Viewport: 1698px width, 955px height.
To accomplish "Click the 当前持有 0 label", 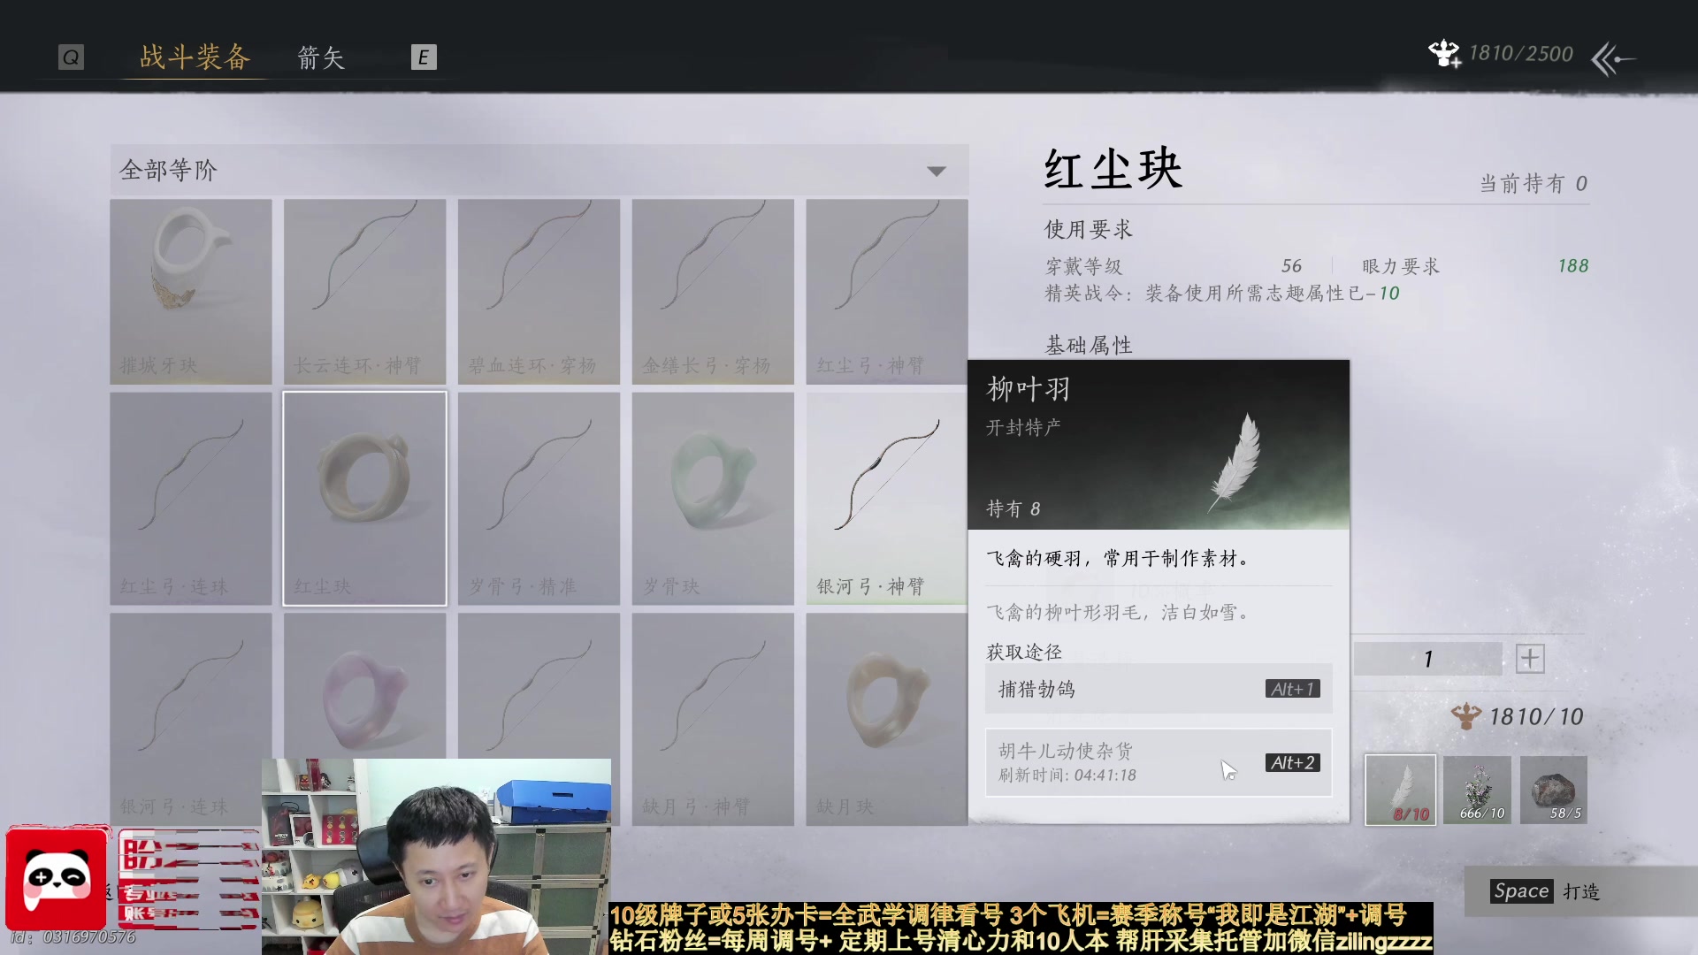I will click(1534, 184).
